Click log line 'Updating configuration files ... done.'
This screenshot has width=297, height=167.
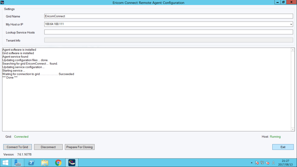click(x=25, y=60)
